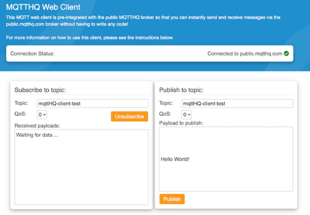Screen dimensions: 310x215
Task: Click the orange Publish button
Action: 172,199
